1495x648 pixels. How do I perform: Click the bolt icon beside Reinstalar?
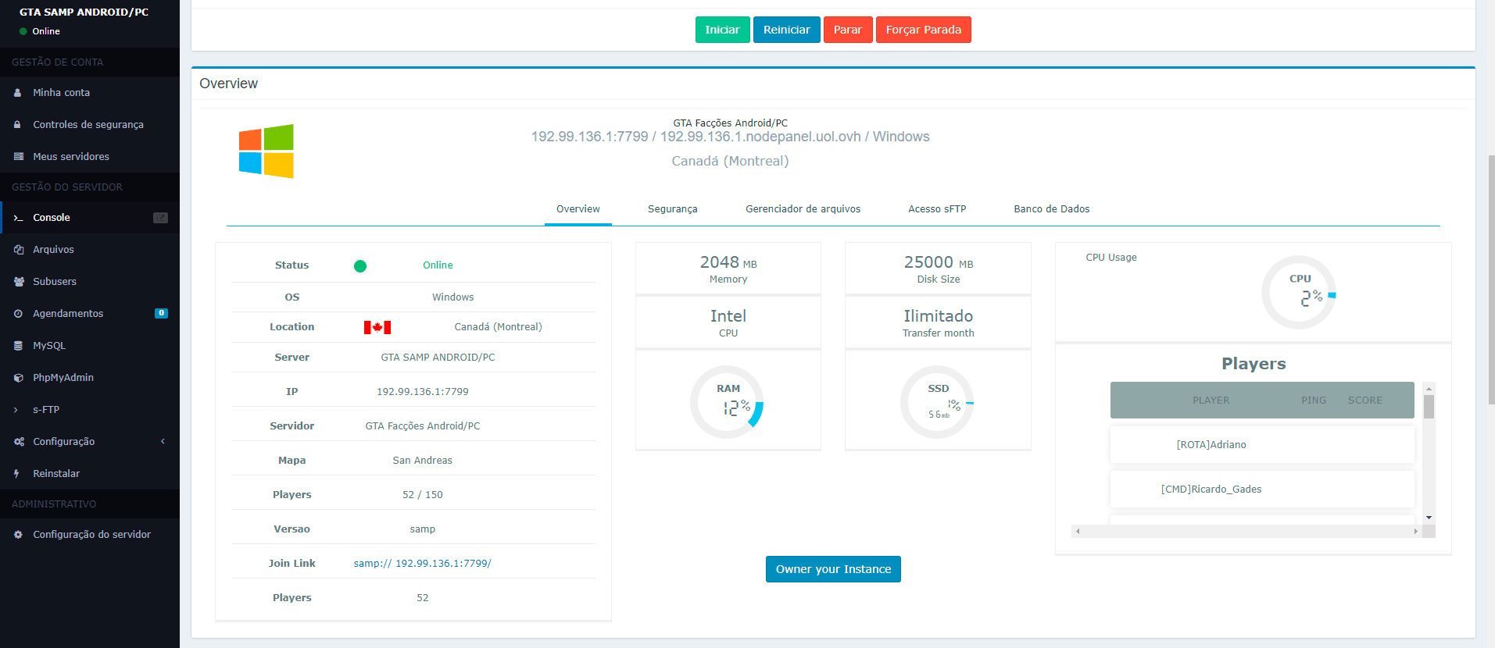(17, 474)
